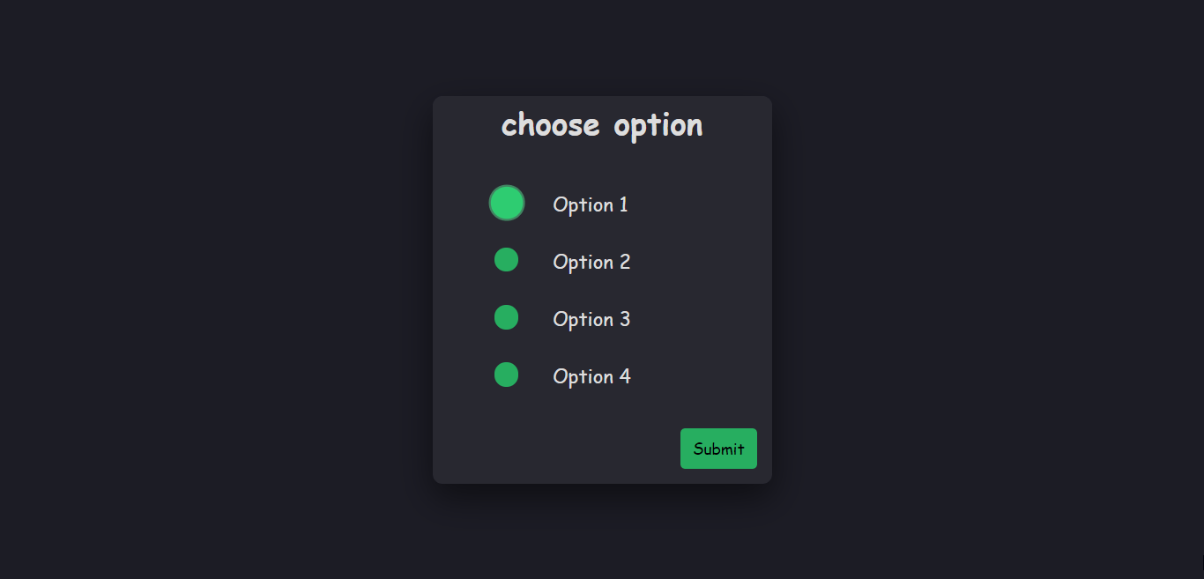Click the word 'Submit' on the button

(x=718, y=448)
